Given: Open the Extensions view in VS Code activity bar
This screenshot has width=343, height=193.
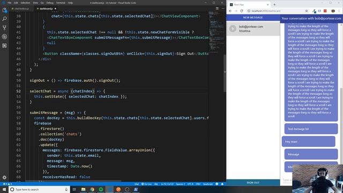Looking at the screenshot, I should tap(4, 46).
